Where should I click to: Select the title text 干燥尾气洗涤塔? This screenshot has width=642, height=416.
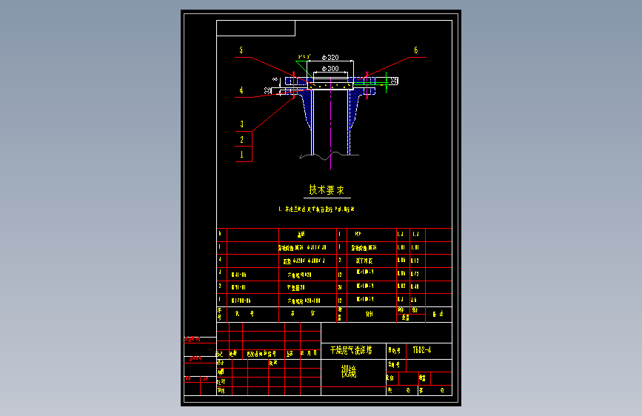(351, 350)
